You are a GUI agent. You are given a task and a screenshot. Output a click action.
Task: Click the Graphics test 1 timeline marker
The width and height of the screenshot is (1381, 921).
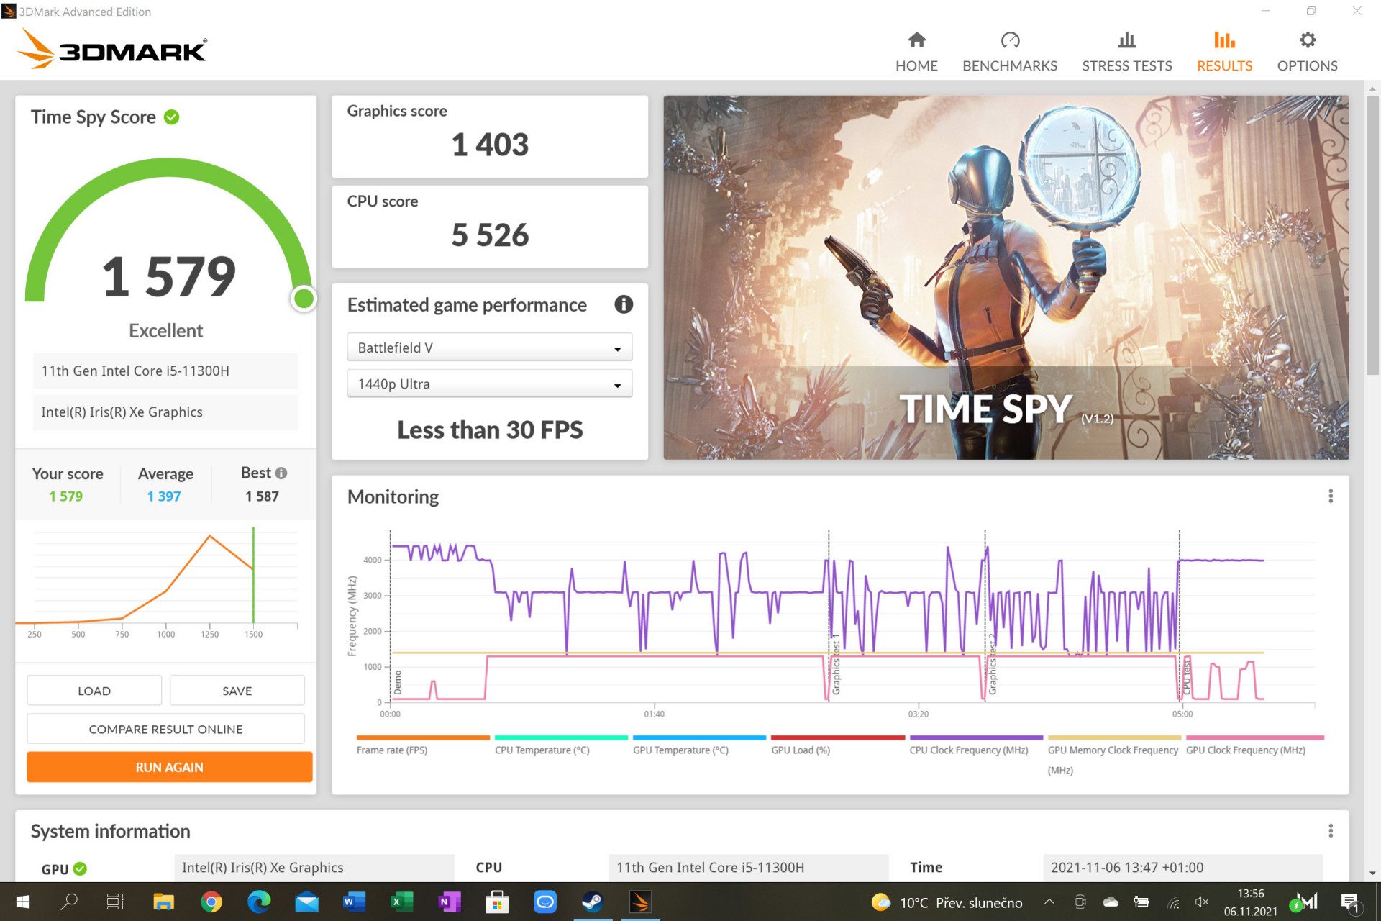coord(836,666)
